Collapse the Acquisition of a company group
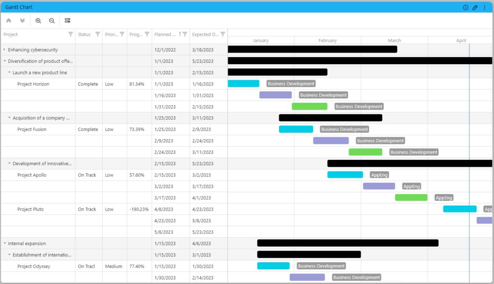 (x=10, y=117)
